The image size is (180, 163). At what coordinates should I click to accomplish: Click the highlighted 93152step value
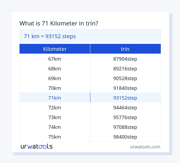[x=125, y=98]
